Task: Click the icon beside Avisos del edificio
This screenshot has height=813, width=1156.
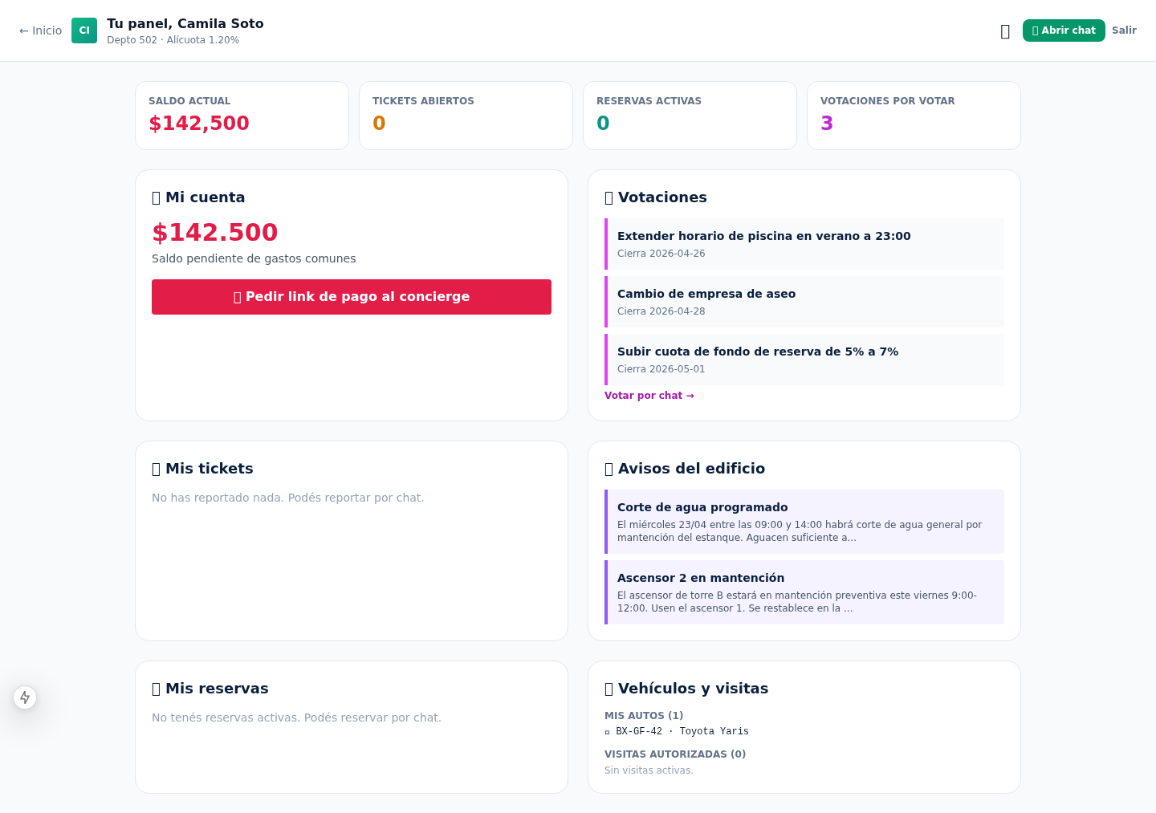Action: click(x=609, y=470)
